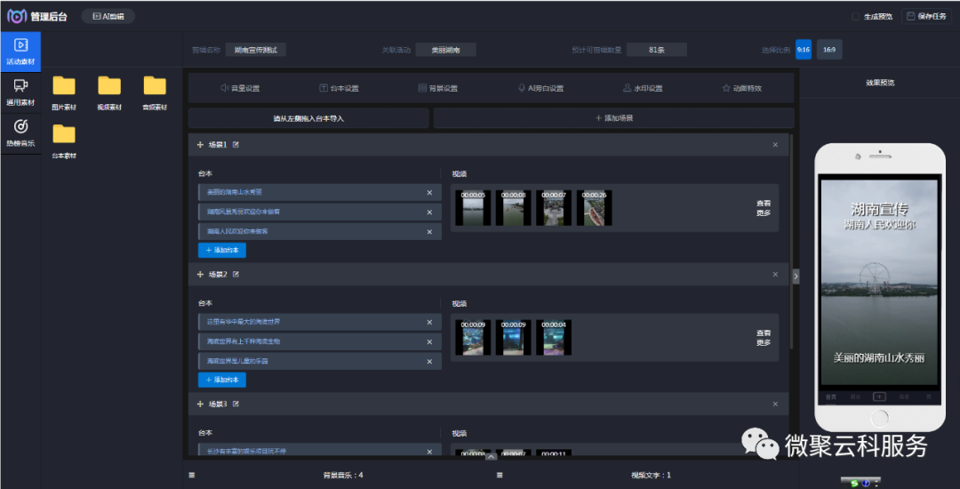Open 背景设置 background settings
This screenshot has width=960, height=489.
point(437,88)
